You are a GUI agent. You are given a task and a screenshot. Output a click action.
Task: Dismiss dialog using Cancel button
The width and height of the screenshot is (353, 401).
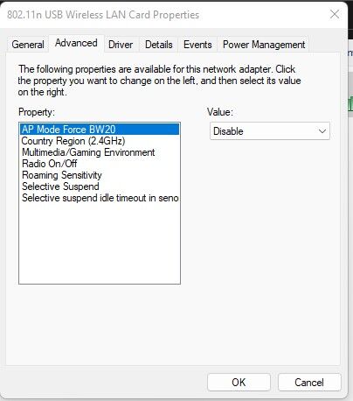309,383
